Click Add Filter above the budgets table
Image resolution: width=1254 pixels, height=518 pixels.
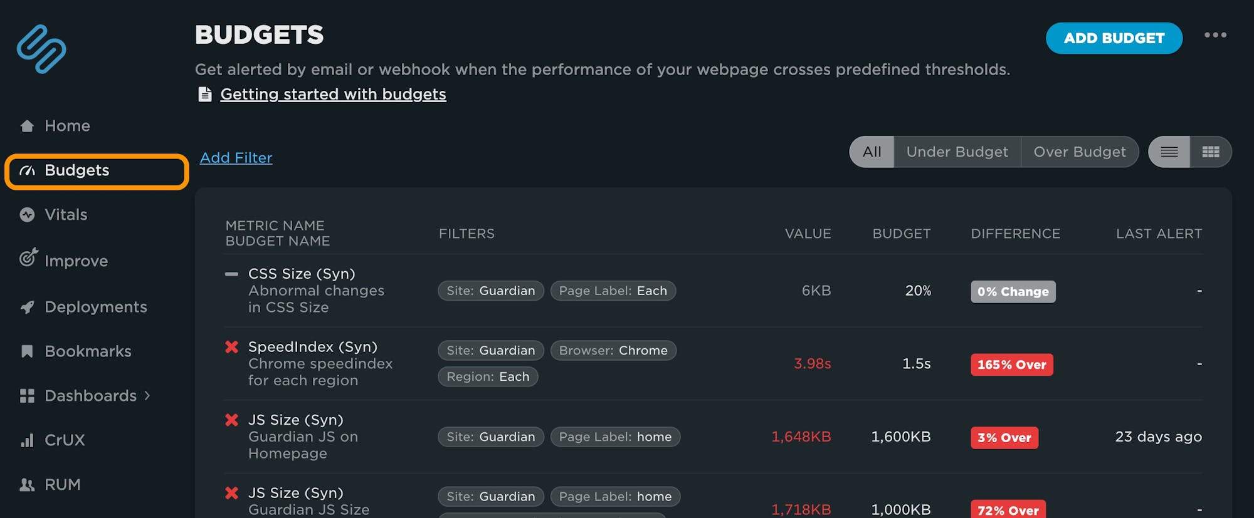236,158
